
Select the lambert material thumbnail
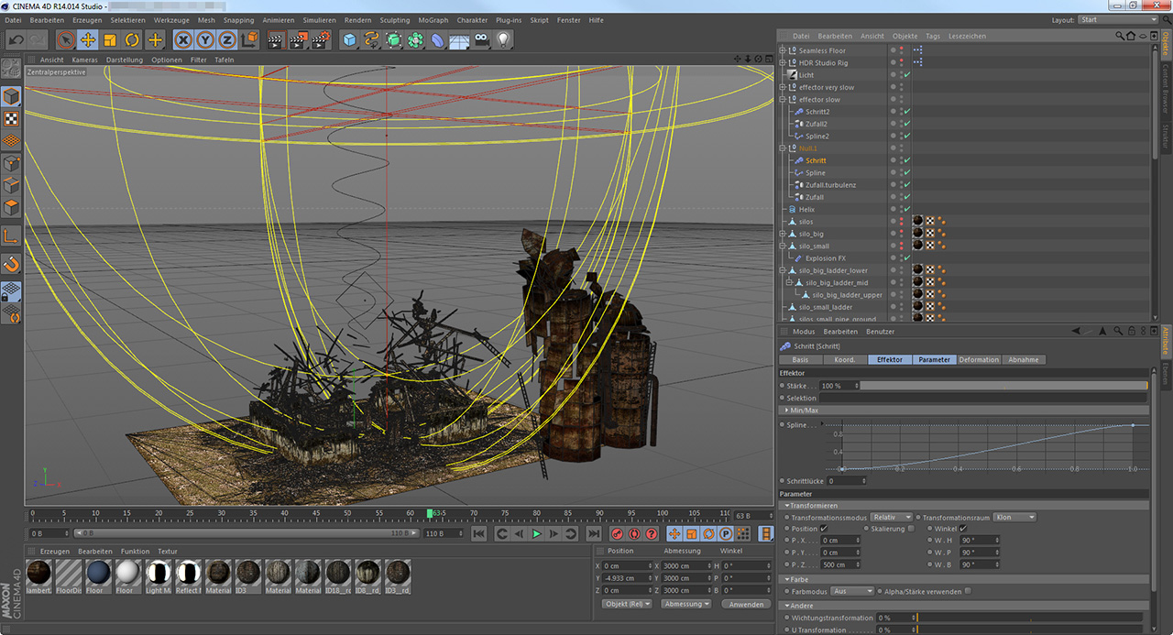coord(39,575)
